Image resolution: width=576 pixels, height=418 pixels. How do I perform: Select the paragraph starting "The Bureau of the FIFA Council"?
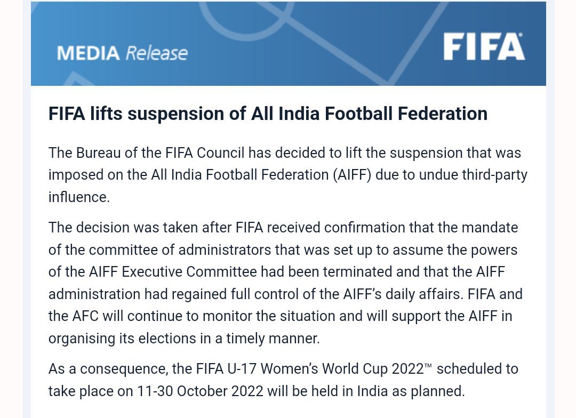288,175
